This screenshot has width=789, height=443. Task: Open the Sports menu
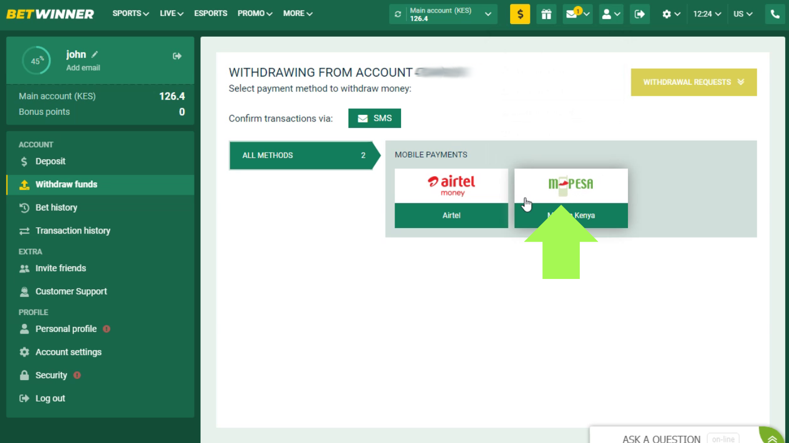pyautogui.click(x=130, y=14)
